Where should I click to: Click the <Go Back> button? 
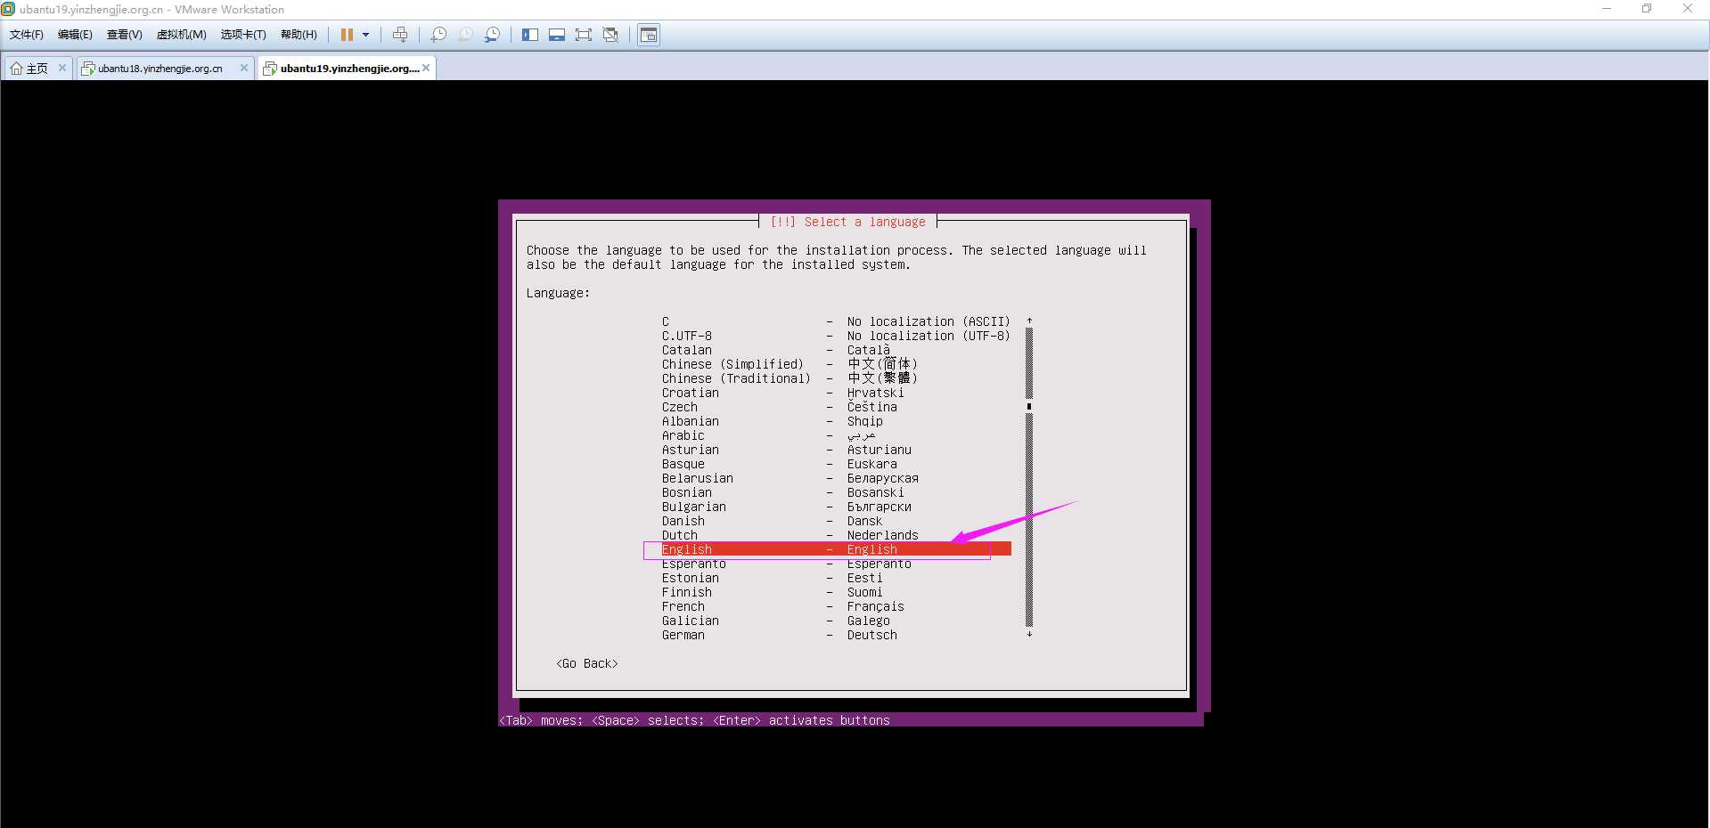click(587, 663)
